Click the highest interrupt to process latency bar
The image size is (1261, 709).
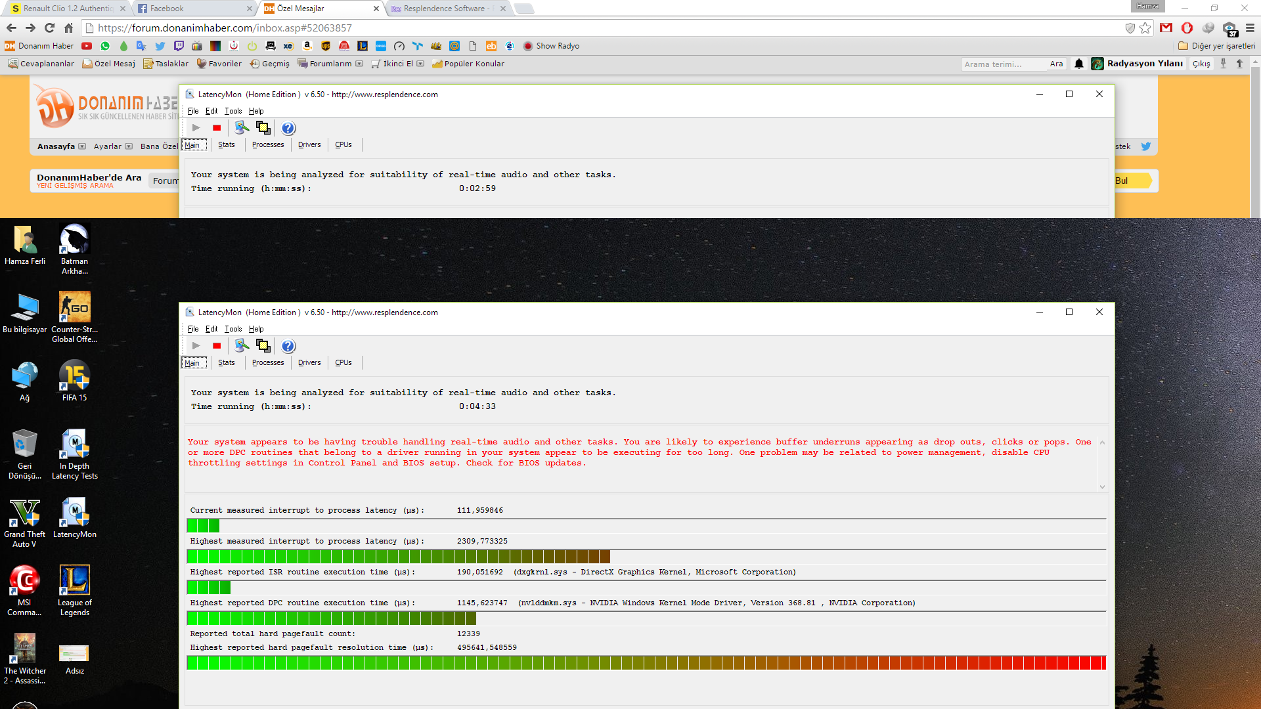(x=646, y=557)
